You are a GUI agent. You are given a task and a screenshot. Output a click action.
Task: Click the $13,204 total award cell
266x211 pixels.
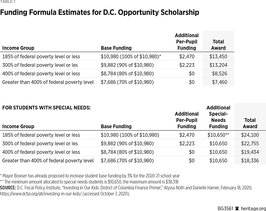pyautogui.click(x=218, y=65)
